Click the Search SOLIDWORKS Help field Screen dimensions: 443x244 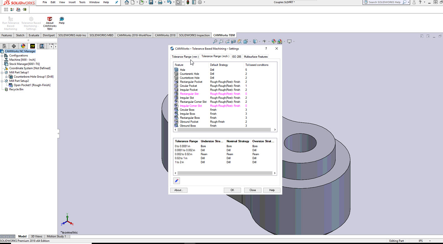pos(384,2)
